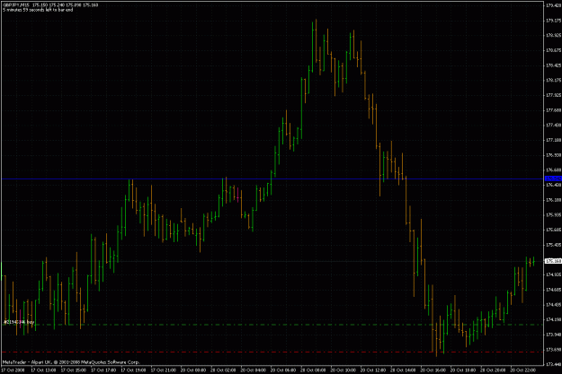Click the blue highlighted price label on scale
The height and width of the screenshot is (374, 562).
point(553,178)
